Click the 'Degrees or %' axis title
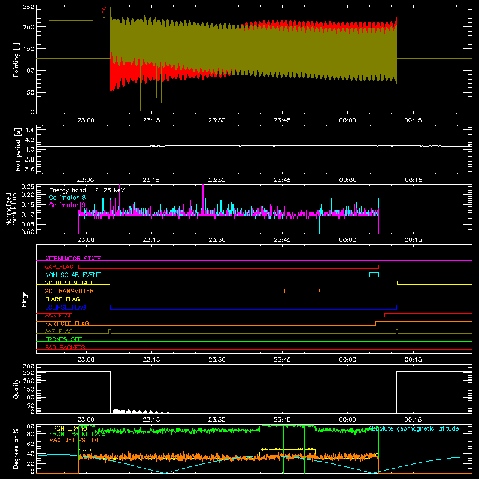This screenshot has height=479, width=479. point(16,448)
